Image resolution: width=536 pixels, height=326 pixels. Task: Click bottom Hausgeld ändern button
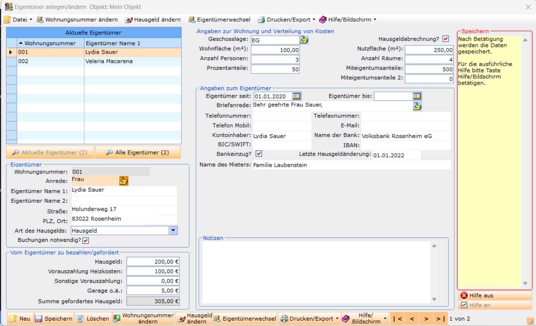pyautogui.click(x=194, y=319)
